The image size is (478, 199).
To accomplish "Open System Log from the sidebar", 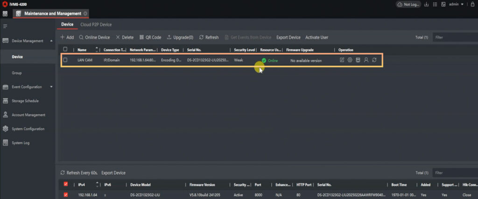I will click(21, 143).
